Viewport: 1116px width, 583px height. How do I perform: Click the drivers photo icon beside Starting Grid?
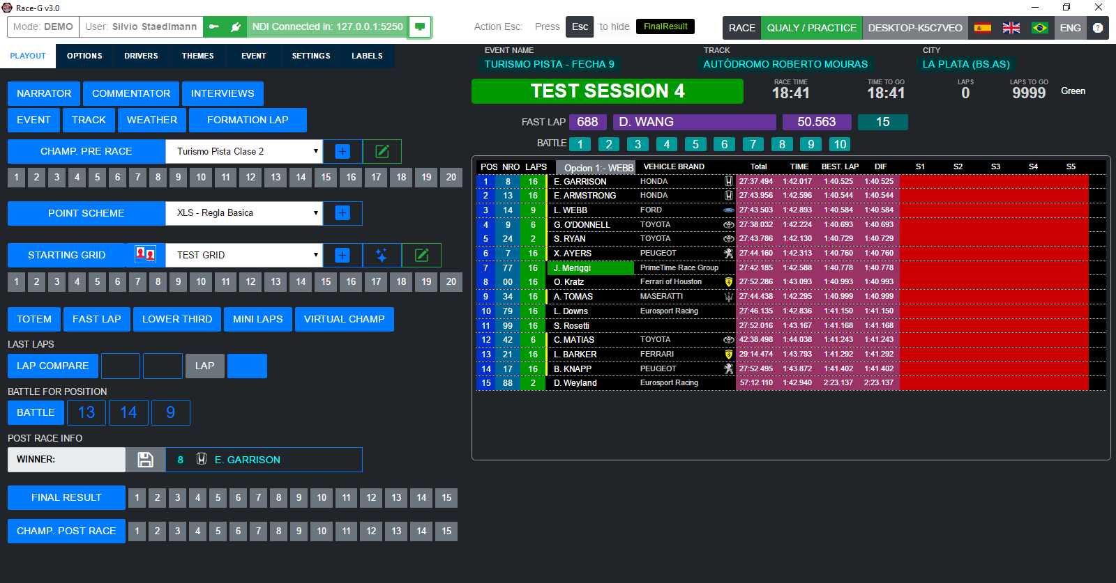tap(145, 254)
